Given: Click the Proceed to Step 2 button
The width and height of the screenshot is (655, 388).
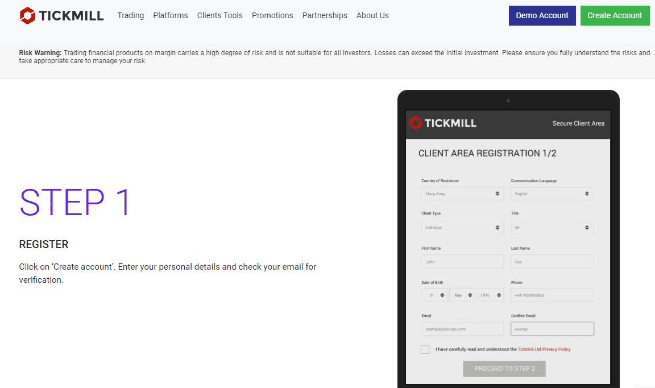Looking at the screenshot, I should 504,369.
